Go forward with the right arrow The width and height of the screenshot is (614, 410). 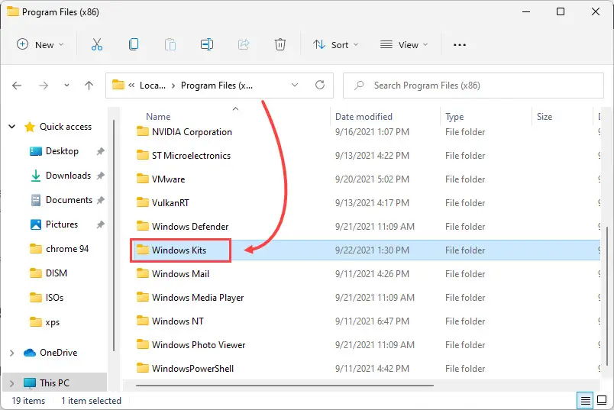pos(44,86)
